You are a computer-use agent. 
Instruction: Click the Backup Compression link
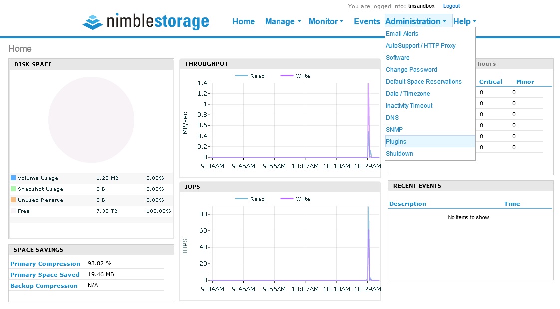[44, 285]
